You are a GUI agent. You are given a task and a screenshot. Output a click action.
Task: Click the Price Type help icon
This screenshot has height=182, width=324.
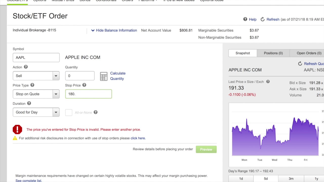[x=32, y=85]
